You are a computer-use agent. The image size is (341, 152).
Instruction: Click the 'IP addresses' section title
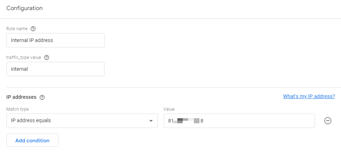(x=21, y=97)
